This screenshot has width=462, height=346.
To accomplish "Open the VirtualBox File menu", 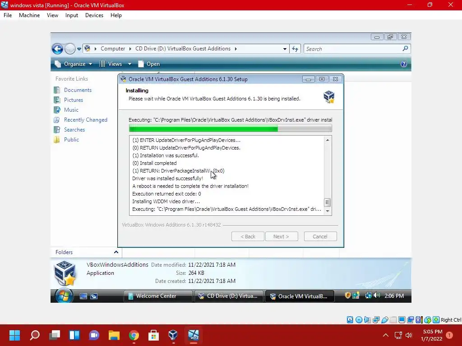I will pos(8,15).
